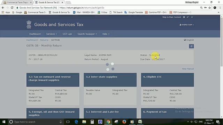Open the Mail - RAMESH bookmark

coord(84,12)
